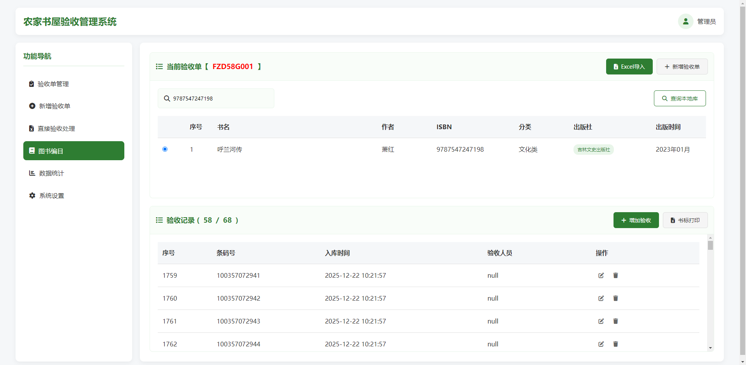Click the list icon beside 验收记录

pos(159,220)
